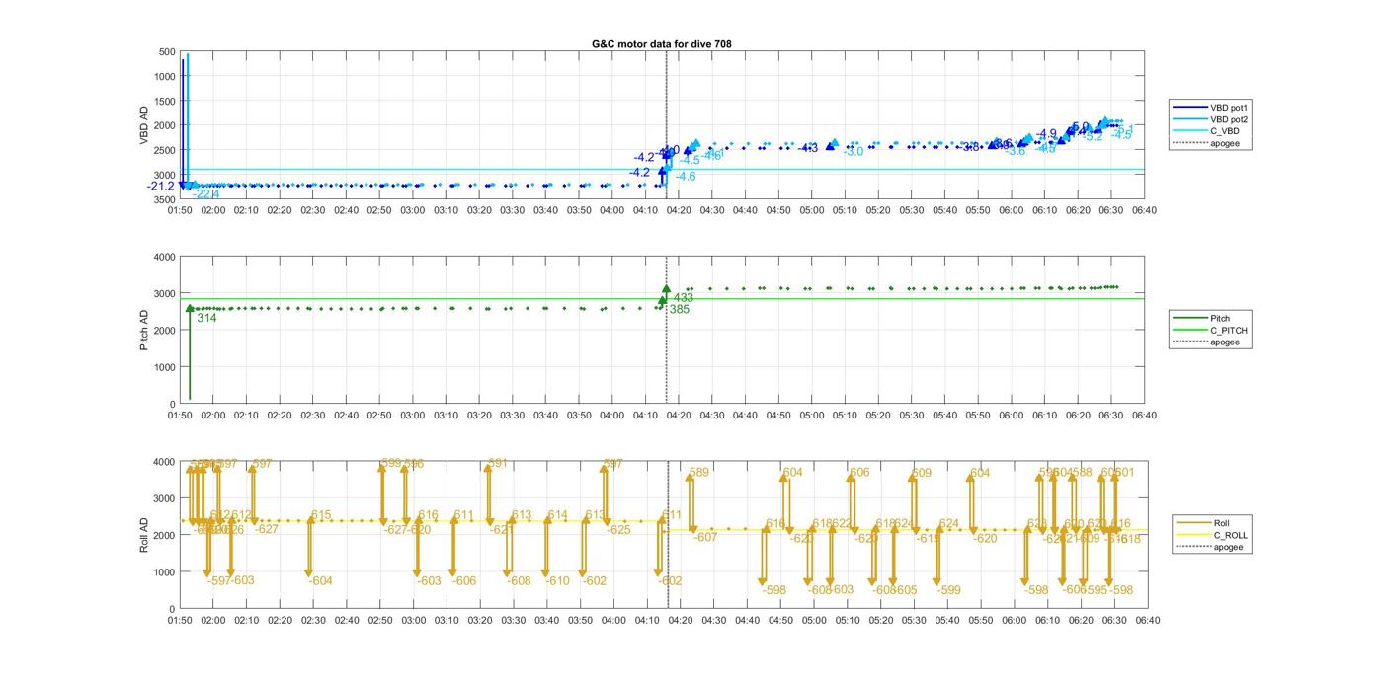Click the green pitch triangle marker at apogee
Image resolution: width=1383 pixels, height=684 pixels.
(667, 289)
